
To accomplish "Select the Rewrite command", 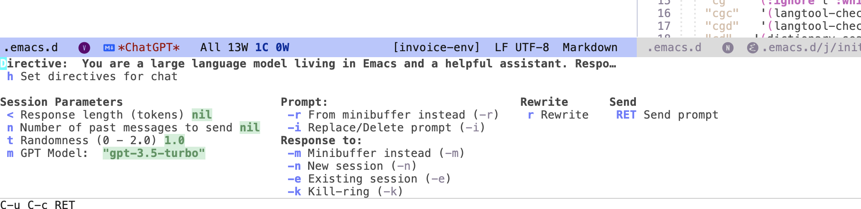I will [x=558, y=115].
